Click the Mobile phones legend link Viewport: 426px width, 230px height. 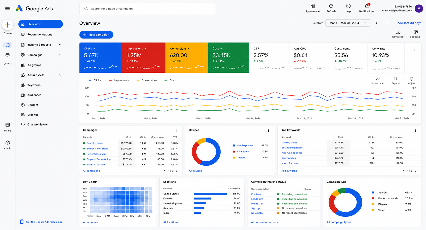click(x=245, y=145)
